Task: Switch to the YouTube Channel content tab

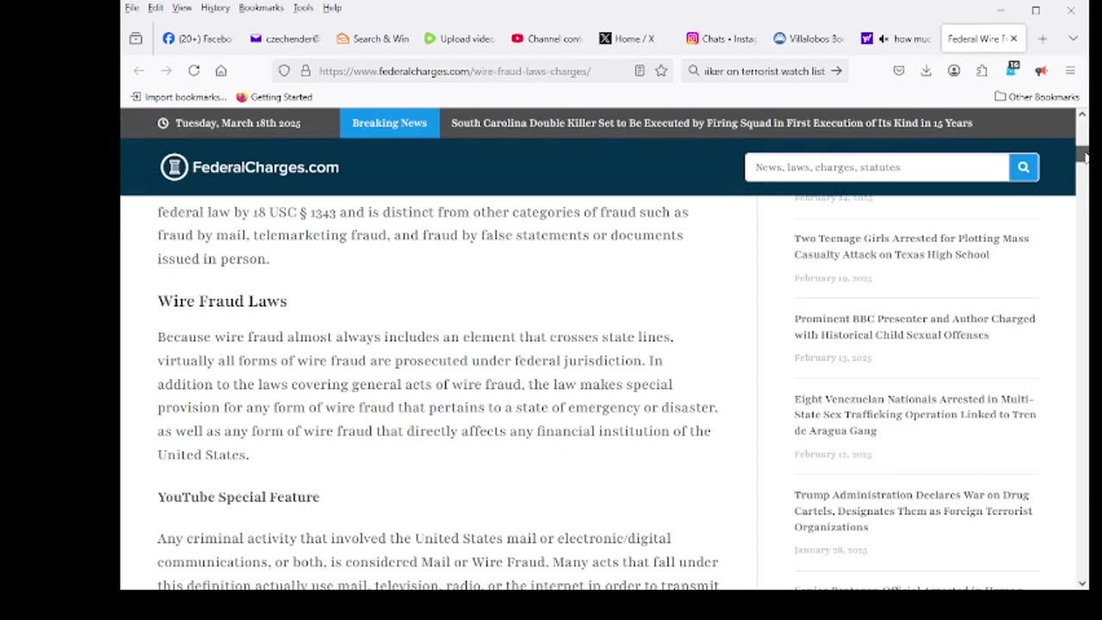Action: click(x=546, y=39)
